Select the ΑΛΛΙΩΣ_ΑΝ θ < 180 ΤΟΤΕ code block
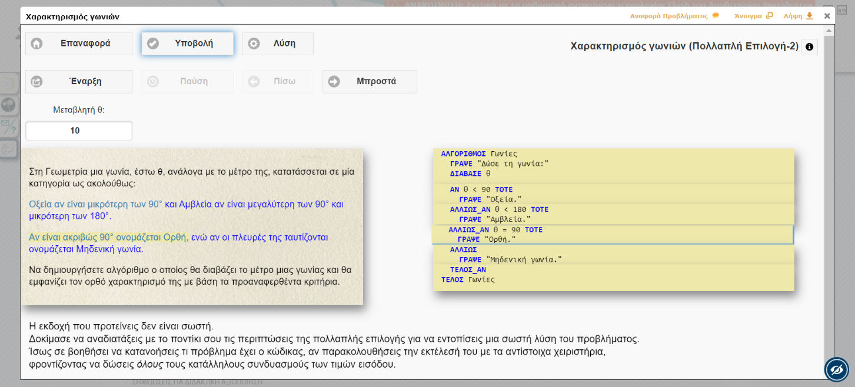The width and height of the screenshot is (855, 387). click(x=612, y=214)
